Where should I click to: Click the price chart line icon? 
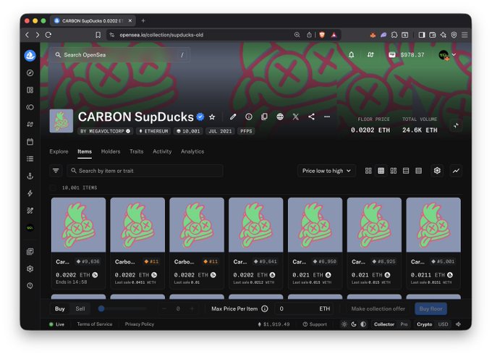[x=456, y=171]
